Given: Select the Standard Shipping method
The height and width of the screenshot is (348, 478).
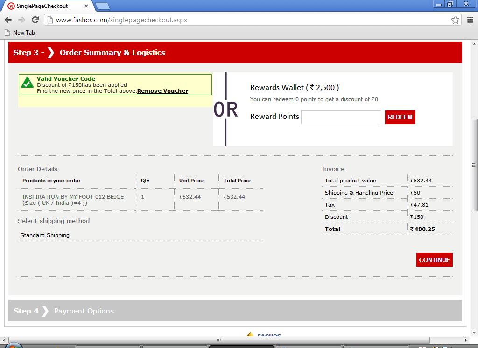Looking at the screenshot, I should 45,235.
